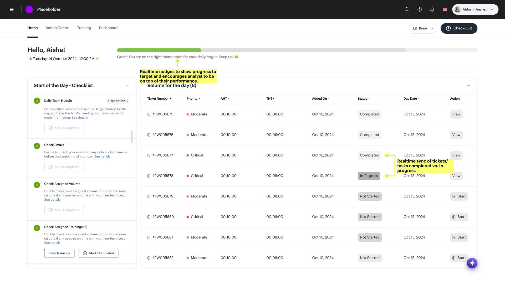
Task: Mark Check Assigned Volume as completed
Action: (x=64, y=210)
